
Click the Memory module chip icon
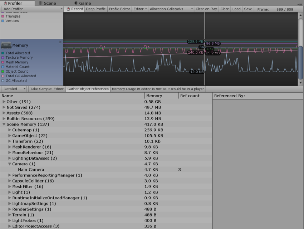click(6, 45)
